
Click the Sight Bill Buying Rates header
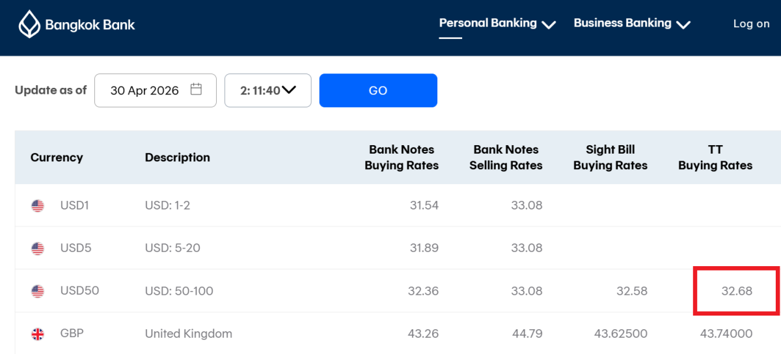coord(610,157)
